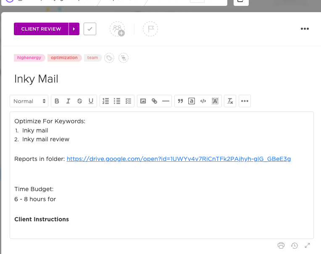Open the subtasks icon beside the tags
The image size is (321, 254).
(123, 58)
